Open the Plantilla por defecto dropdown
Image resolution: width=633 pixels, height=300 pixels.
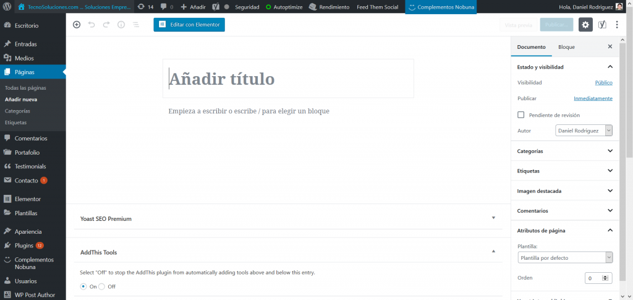coord(564,258)
